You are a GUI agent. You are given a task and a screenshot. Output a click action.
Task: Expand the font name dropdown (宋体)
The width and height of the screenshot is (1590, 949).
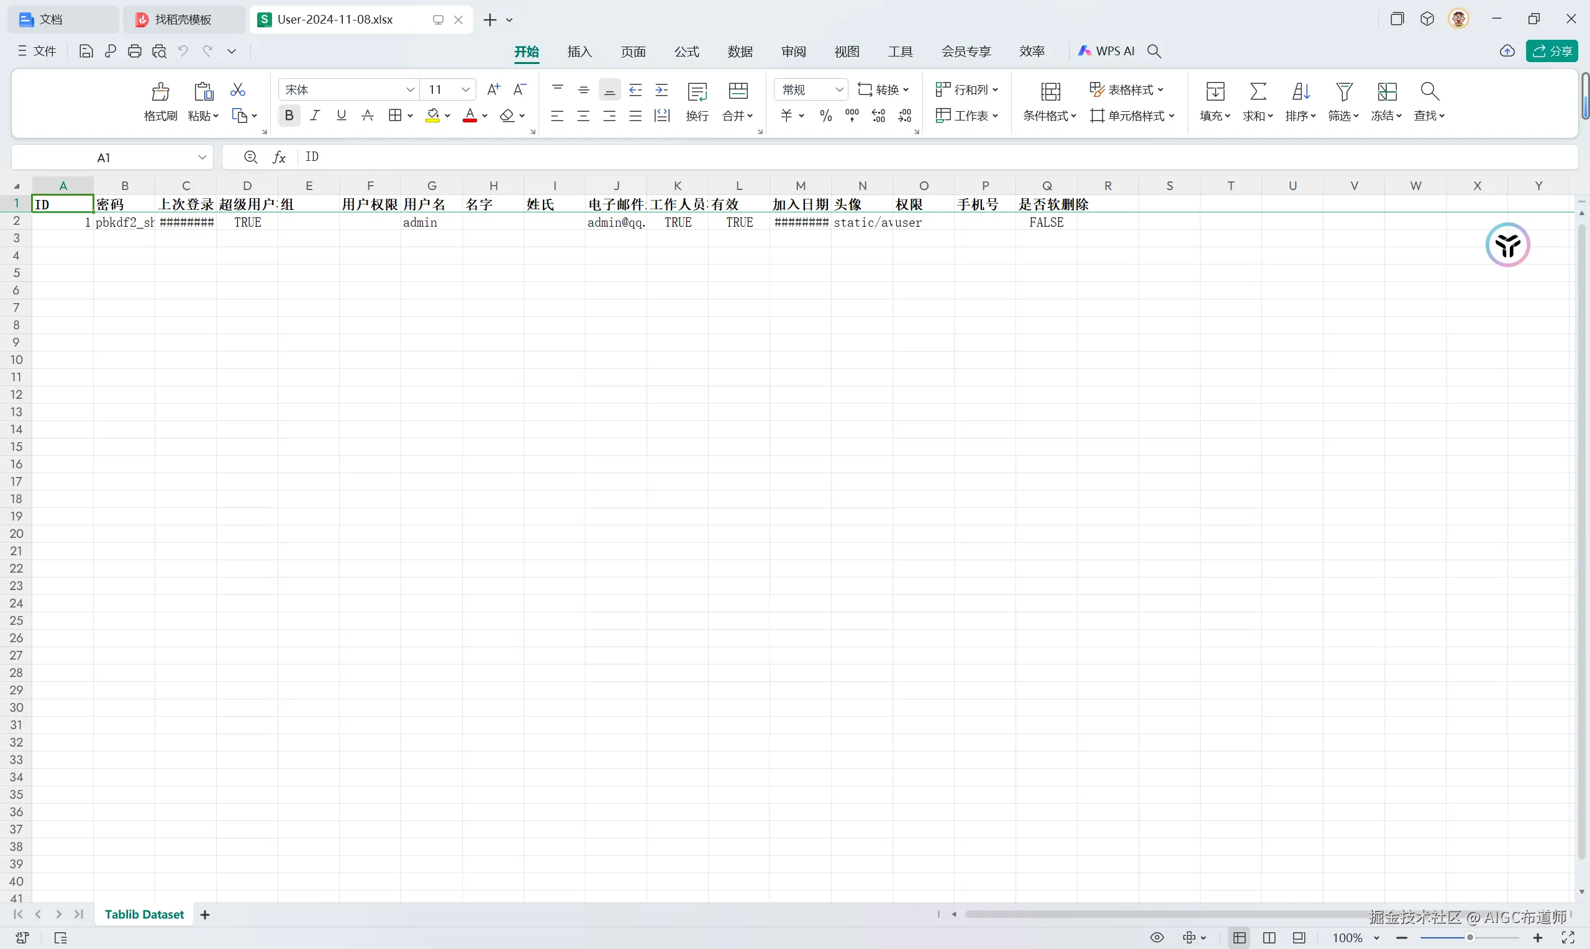[x=411, y=89]
